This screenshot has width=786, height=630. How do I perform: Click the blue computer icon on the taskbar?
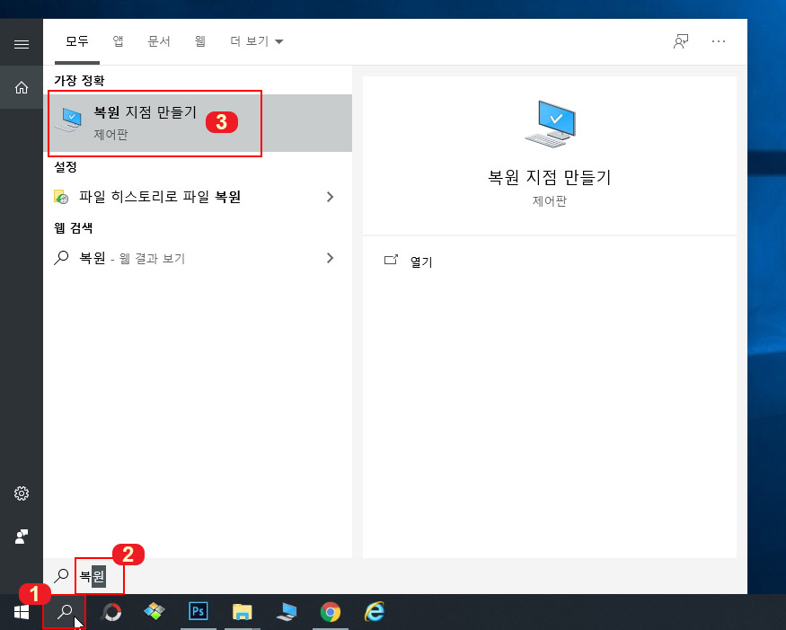[286, 612]
